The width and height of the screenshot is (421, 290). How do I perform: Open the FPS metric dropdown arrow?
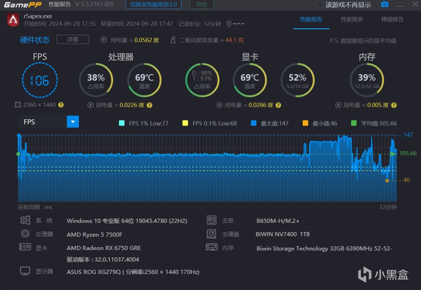[x=73, y=122]
